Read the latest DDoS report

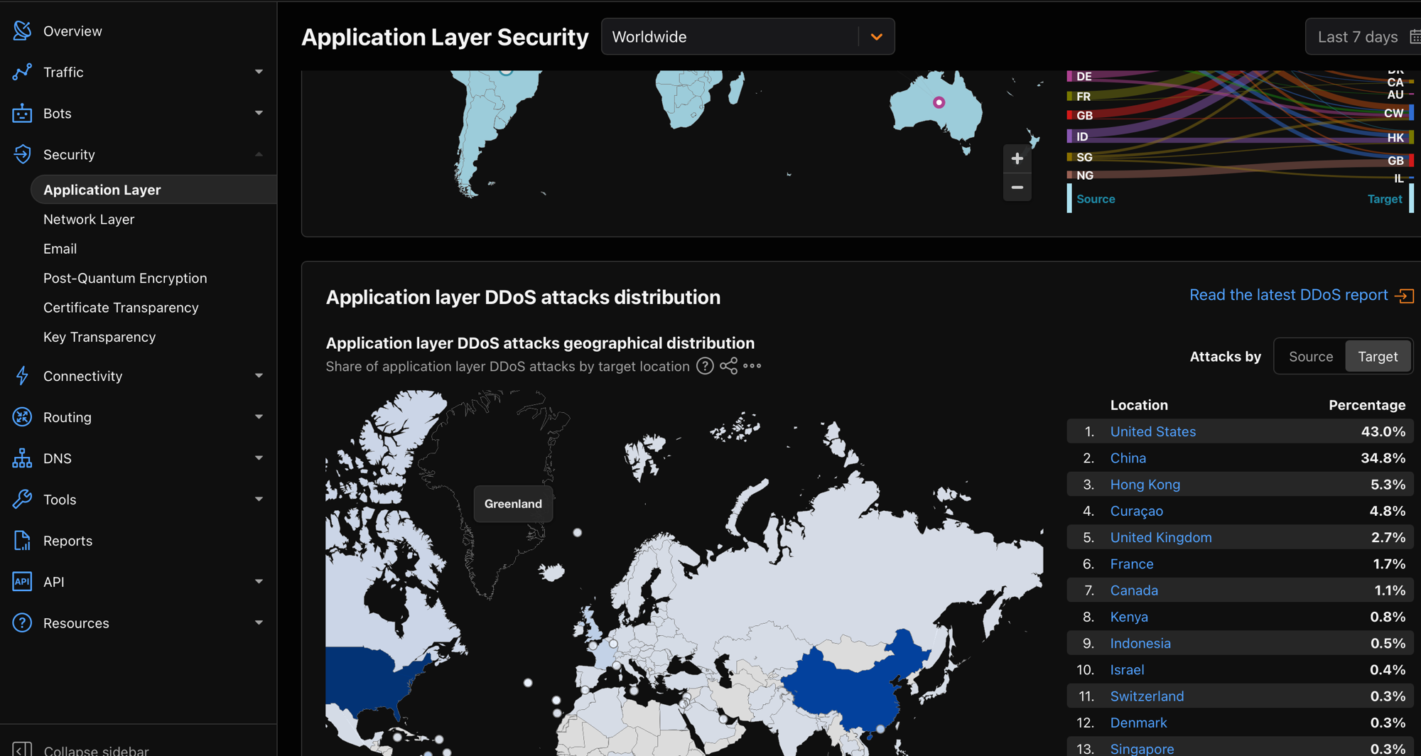pos(1288,295)
